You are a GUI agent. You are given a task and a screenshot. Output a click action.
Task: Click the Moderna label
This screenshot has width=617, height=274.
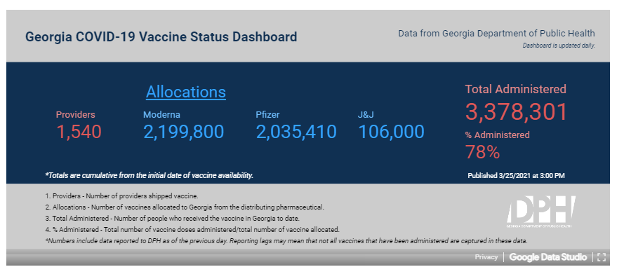161,115
